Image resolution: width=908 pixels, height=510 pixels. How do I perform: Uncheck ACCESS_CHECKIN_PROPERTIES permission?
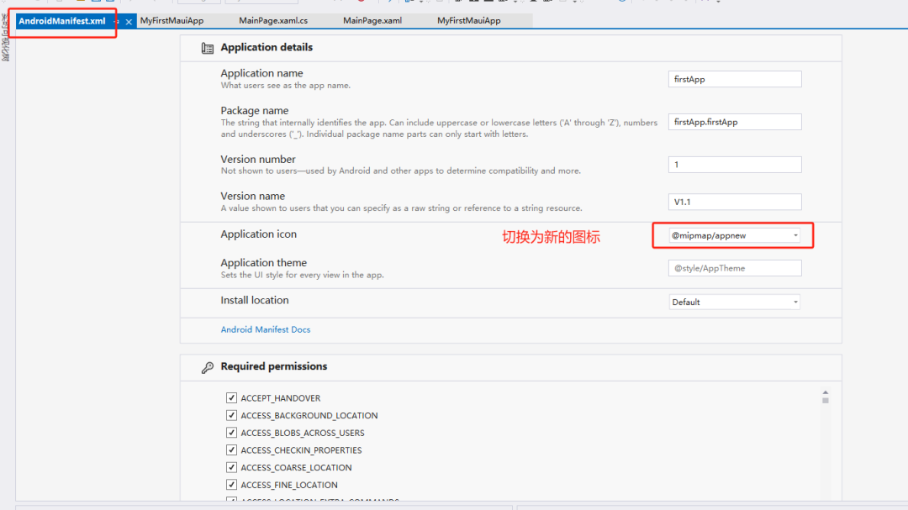tap(231, 450)
